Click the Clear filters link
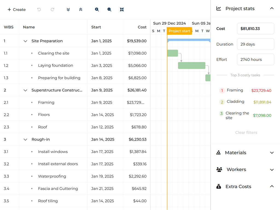 (246, 133)
